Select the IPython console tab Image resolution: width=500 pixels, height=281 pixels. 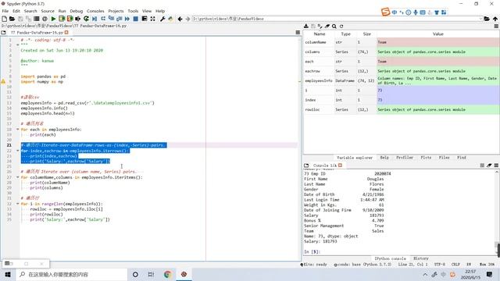pyautogui.click(x=390, y=258)
